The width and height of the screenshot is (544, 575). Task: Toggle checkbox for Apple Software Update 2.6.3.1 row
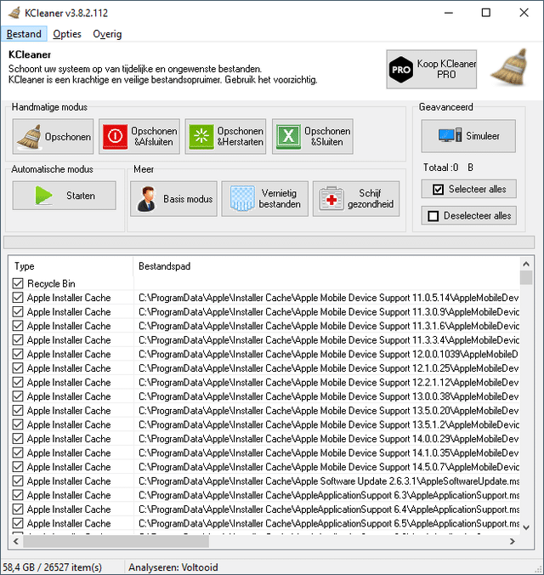[18, 481]
